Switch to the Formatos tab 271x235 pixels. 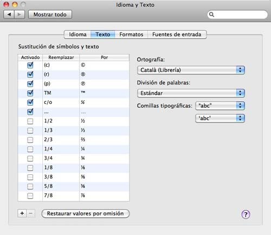[131, 34]
